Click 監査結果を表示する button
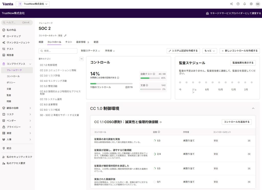262x190 pixels. pos(243,63)
